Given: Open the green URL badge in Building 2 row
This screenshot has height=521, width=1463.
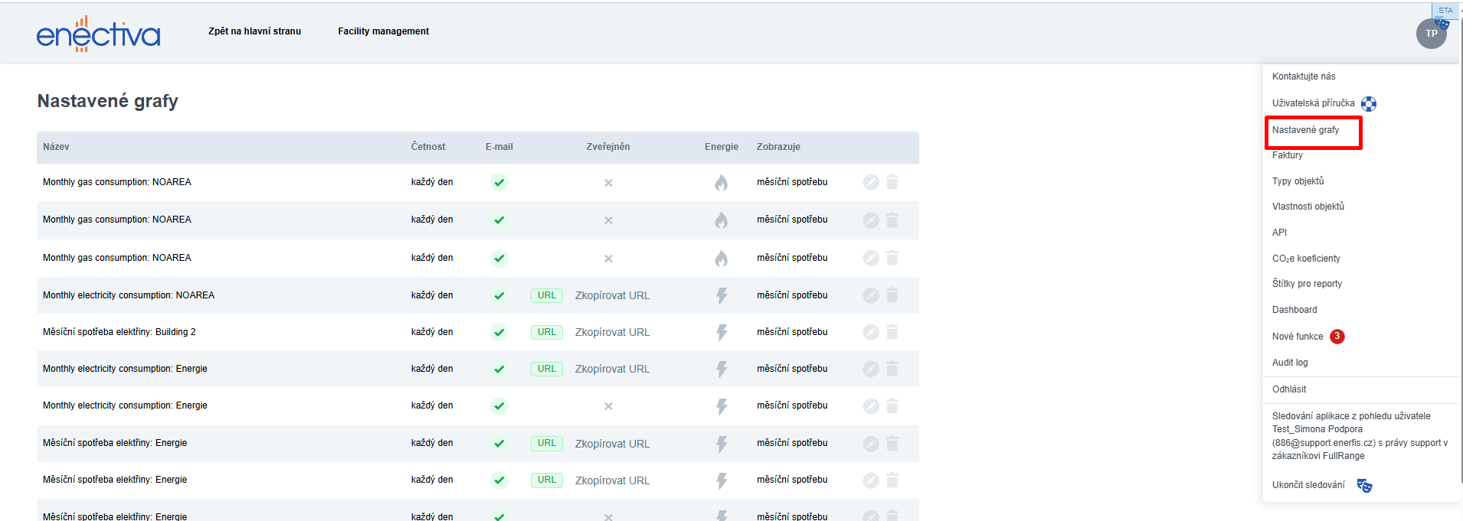Looking at the screenshot, I should (547, 332).
